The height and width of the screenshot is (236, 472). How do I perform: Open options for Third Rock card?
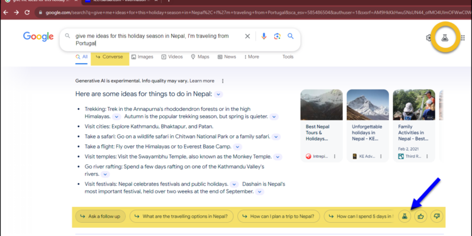coord(427,156)
